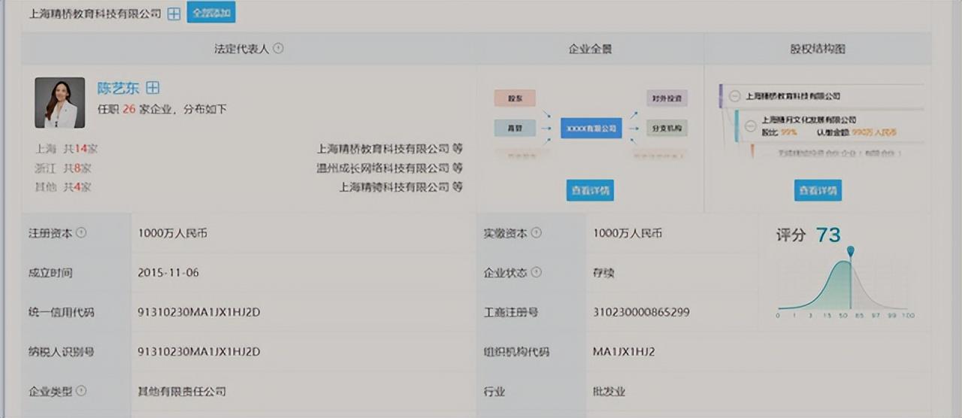Click the 对外投资 box in the panorama diagram

pos(667,98)
